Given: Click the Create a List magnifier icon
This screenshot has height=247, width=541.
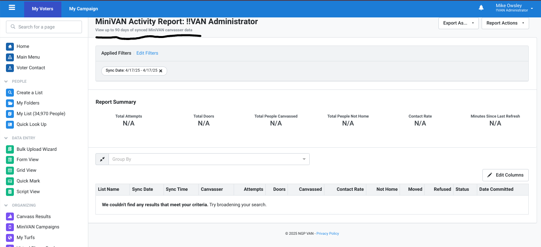Looking at the screenshot, I should (10, 93).
